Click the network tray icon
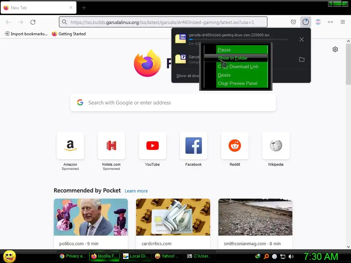Screen dimensions: 351x263 [x=283, y=256]
